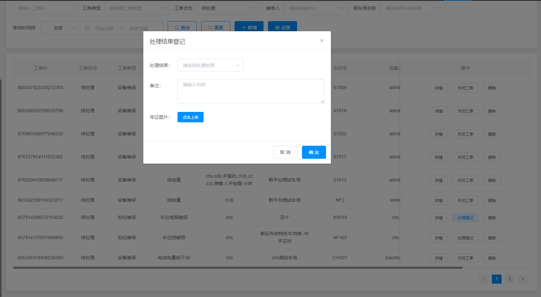
Task: Open the 处理结果 dropdown in dialog
Action: point(210,65)
